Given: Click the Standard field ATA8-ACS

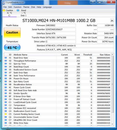Looking at the screenshot, I should 80,46.
